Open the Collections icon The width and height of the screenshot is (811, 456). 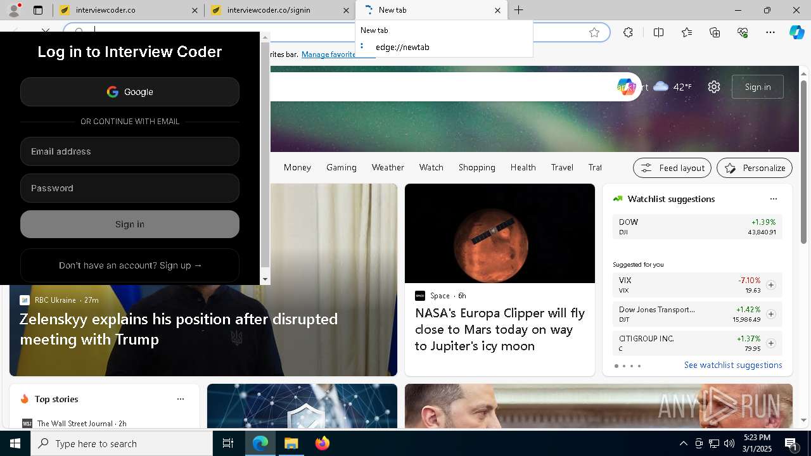click(x=715, y=32)
